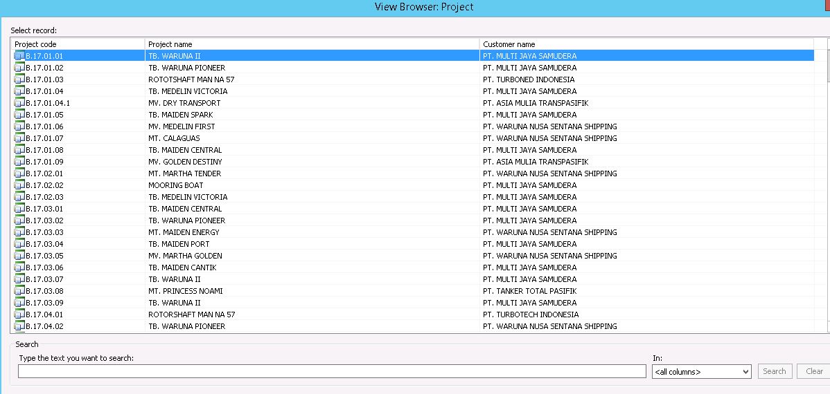Click the record icon for B.17.03.08
830x394 pixels.
[x=19, y=291]
